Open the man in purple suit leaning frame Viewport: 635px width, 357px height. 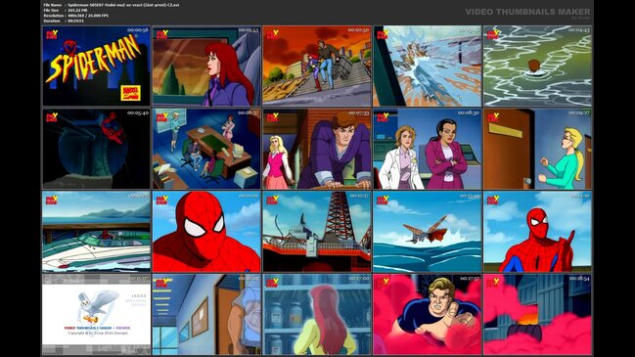[x=317, y=149]
